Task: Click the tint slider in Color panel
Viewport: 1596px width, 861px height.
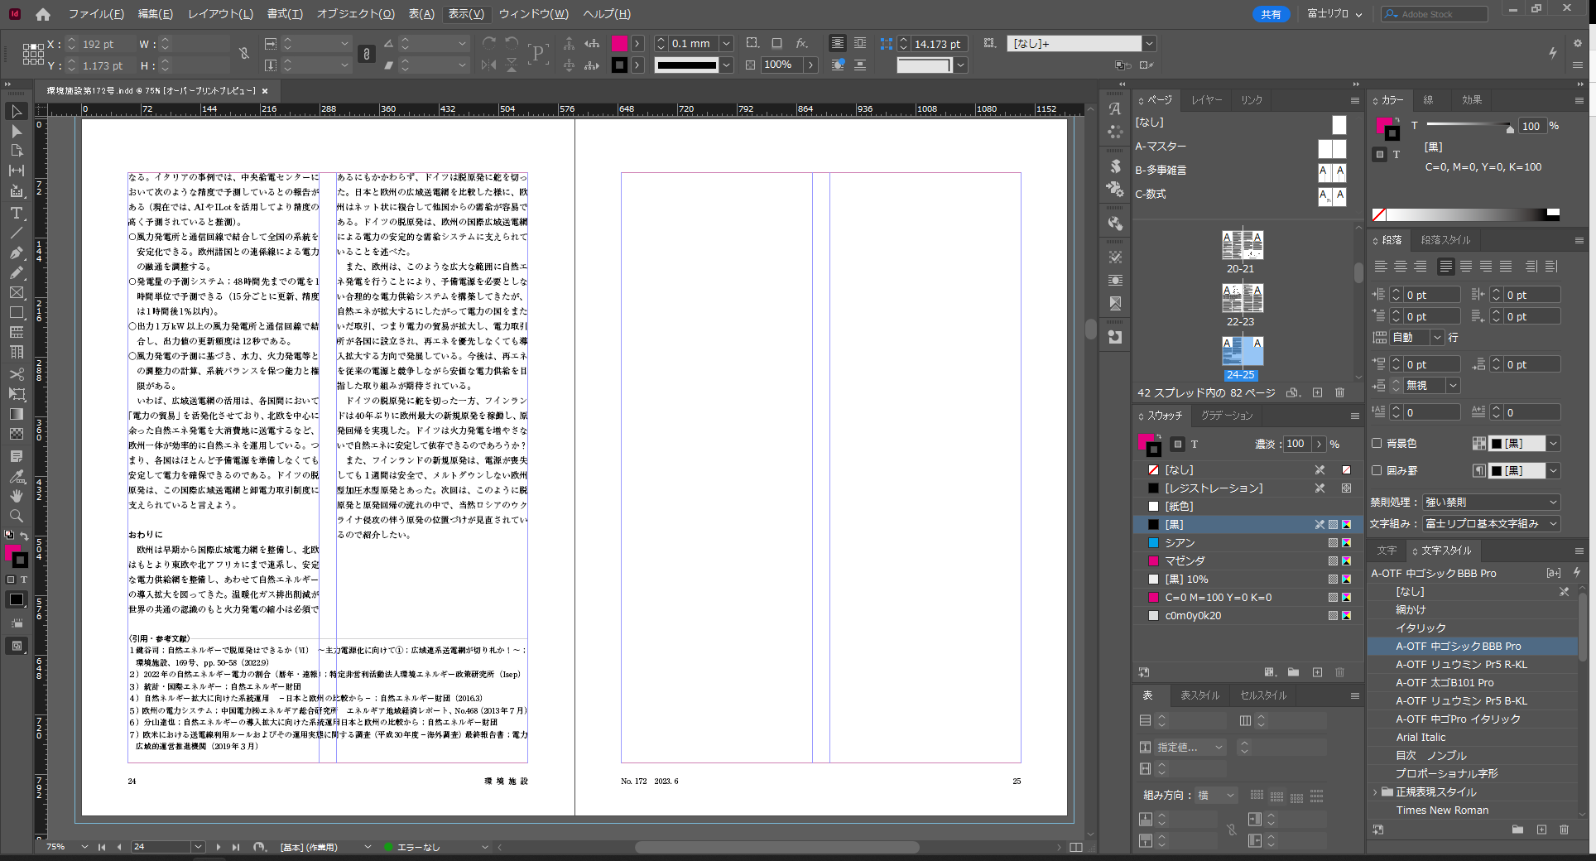Action: (1469, 126)
